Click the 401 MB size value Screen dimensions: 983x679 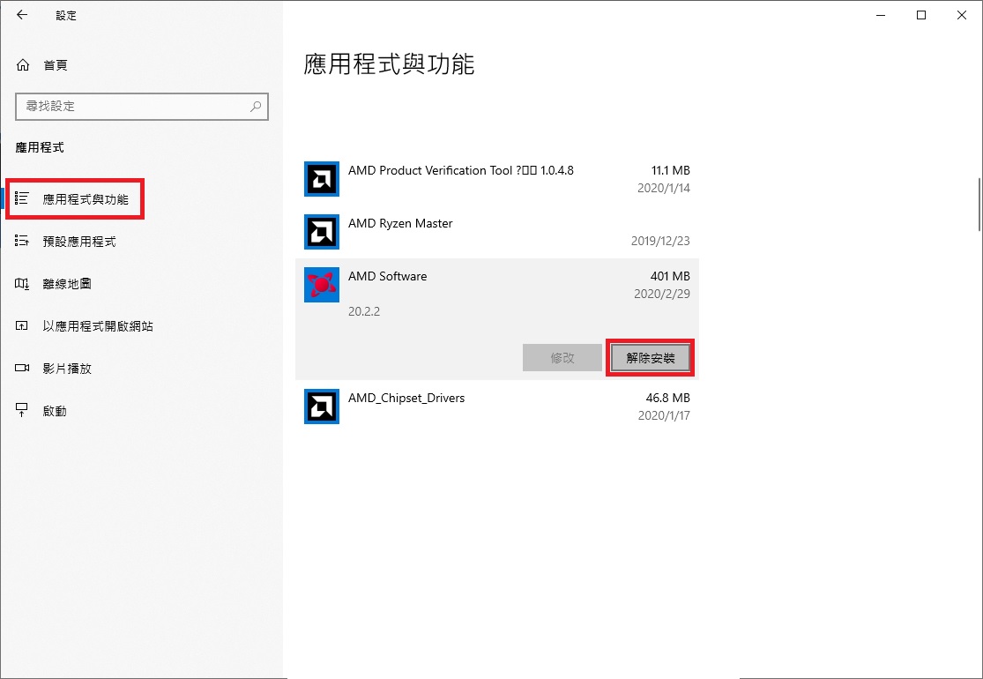pos(670,277)
